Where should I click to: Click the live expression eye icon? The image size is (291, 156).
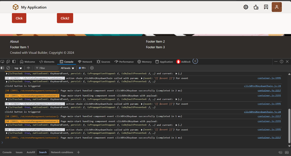[x=28, y=68]
